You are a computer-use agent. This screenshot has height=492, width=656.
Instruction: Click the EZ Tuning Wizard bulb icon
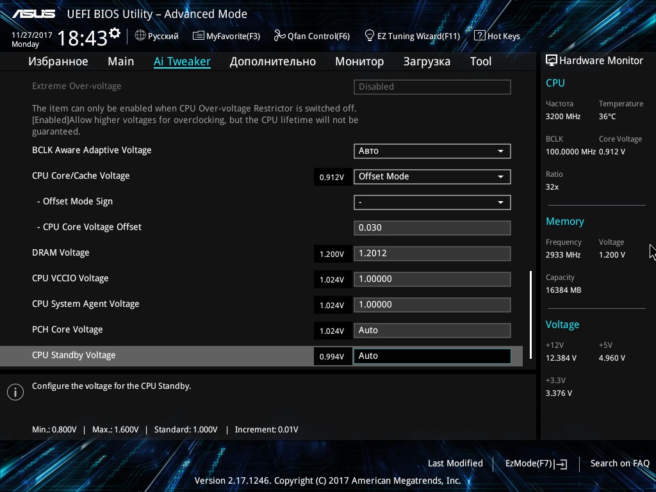pos(369,36)
